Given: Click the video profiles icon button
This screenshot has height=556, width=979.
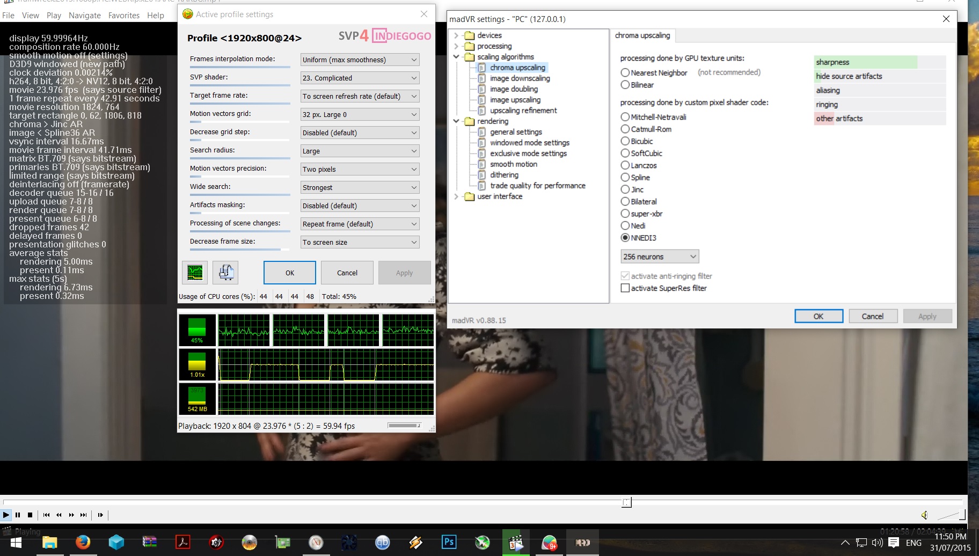Looking at the screenshot, I should 226,273.
